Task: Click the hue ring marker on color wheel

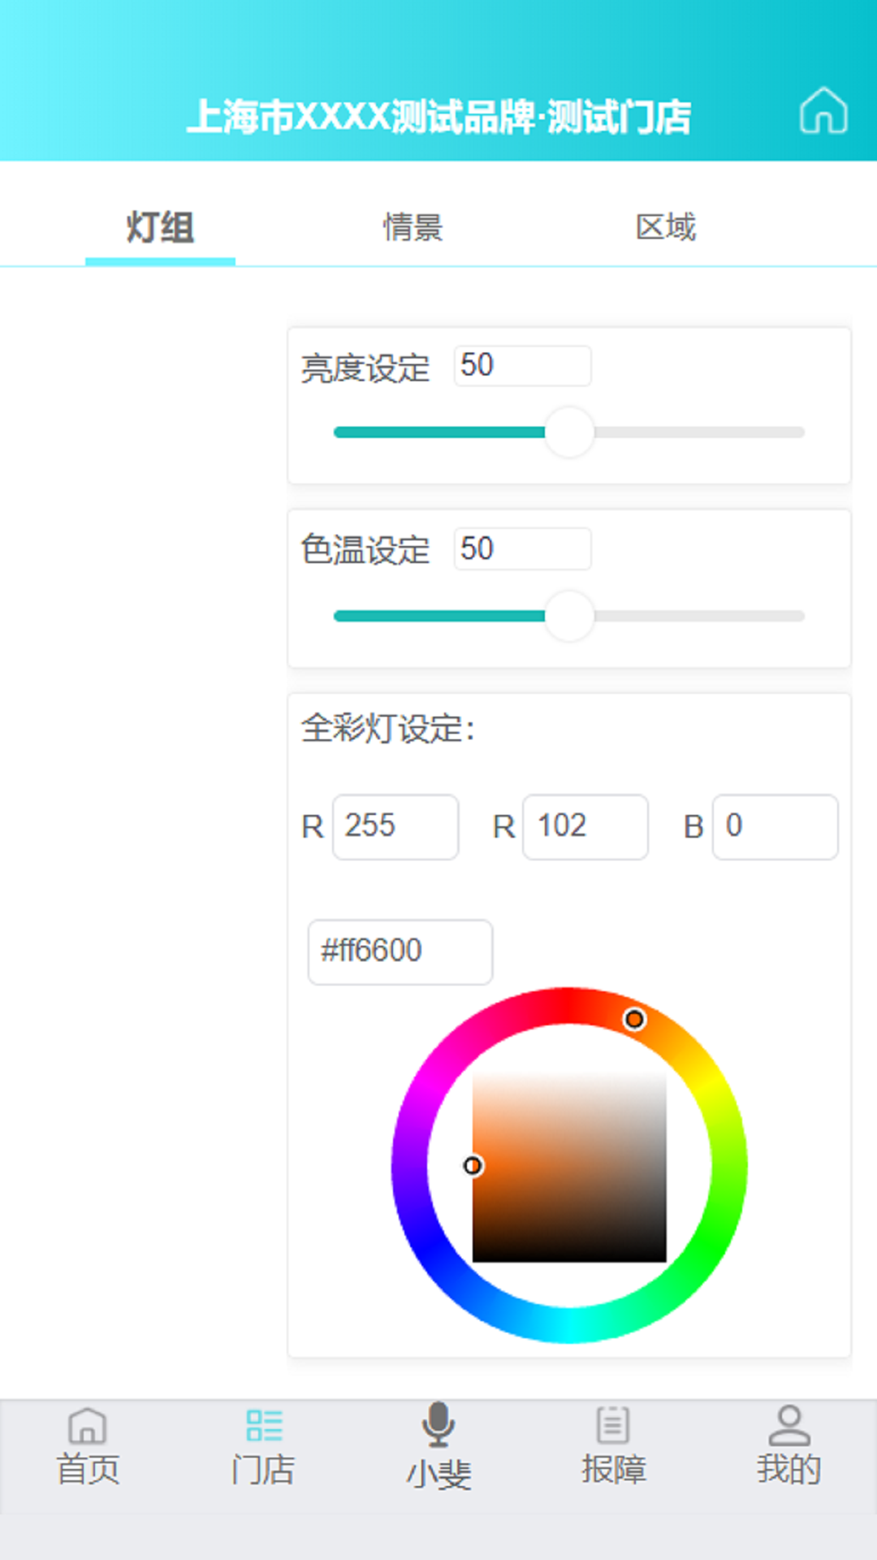Action: 634,1019
